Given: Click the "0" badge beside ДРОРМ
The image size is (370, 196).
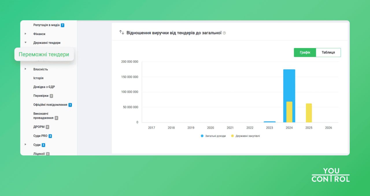Looking at the screenshot, I should pos(48,127).
